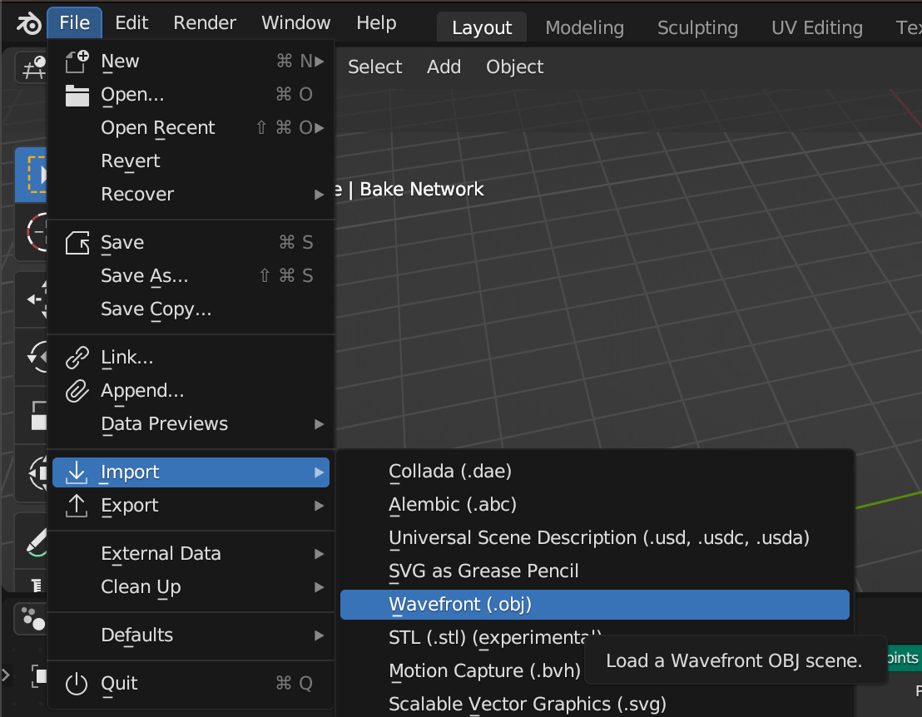Open the Edit menu
This screenshot has height=717, width=922.
click(x=131, y=23)
